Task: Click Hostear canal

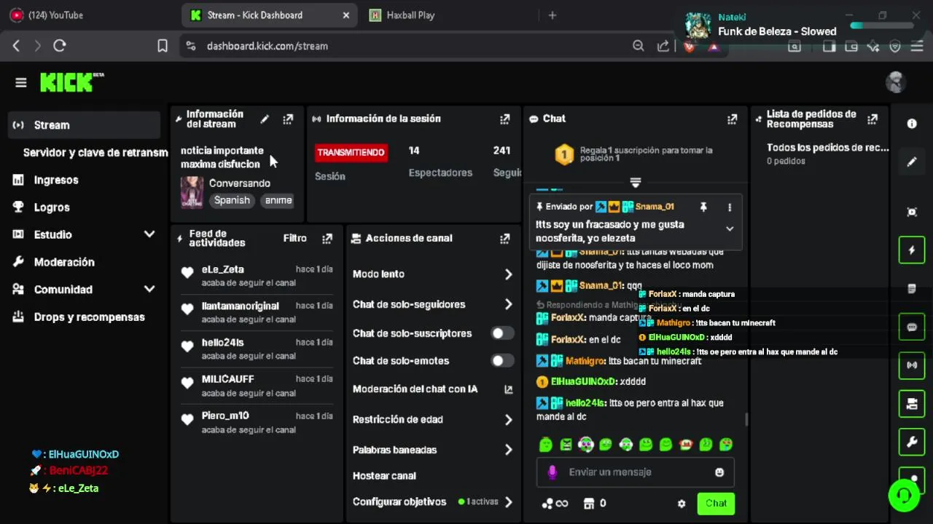Action: (384, 476)
